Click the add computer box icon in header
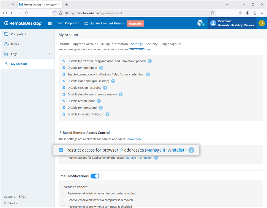The height and width of the screenshot is (208, 267). tap(201, 23)
